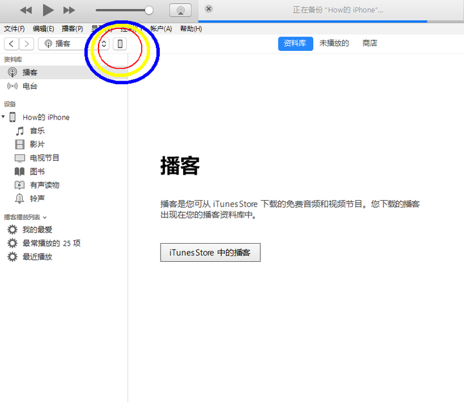Viewport: 464px width, 402px height.
Task: Open the 帮助(H) menu
Action: [x=191, y=29]
